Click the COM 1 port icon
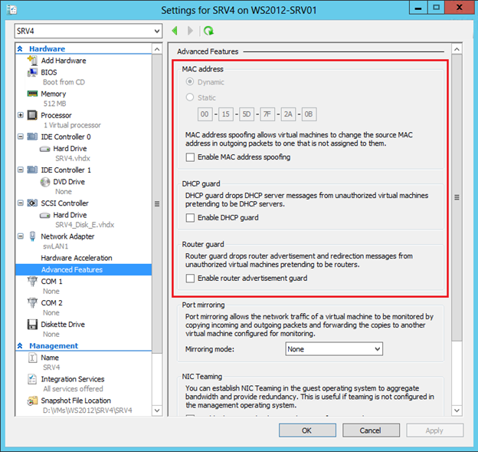Viewport: 478px width, 452px height. coord(32,282)
